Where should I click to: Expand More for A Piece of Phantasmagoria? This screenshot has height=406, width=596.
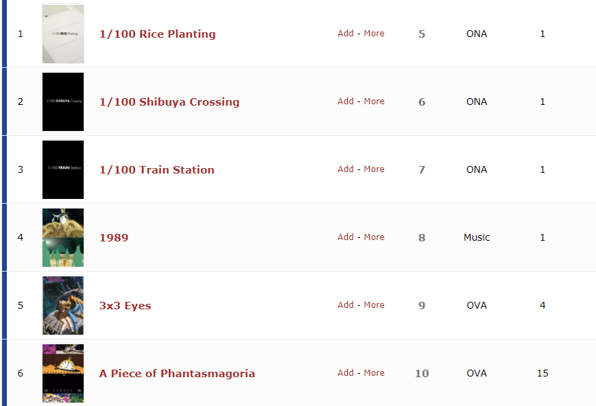tap(374, 373)
